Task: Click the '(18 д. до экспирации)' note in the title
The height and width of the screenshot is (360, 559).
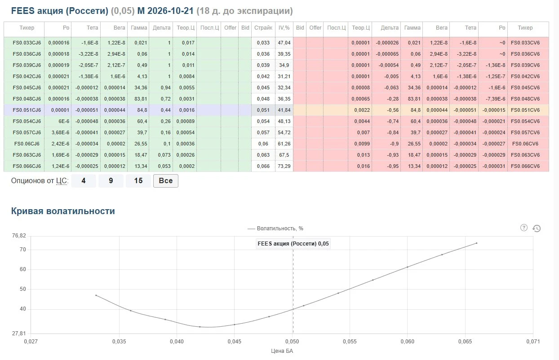Action: pyautogui.click(x=244, y=10)
